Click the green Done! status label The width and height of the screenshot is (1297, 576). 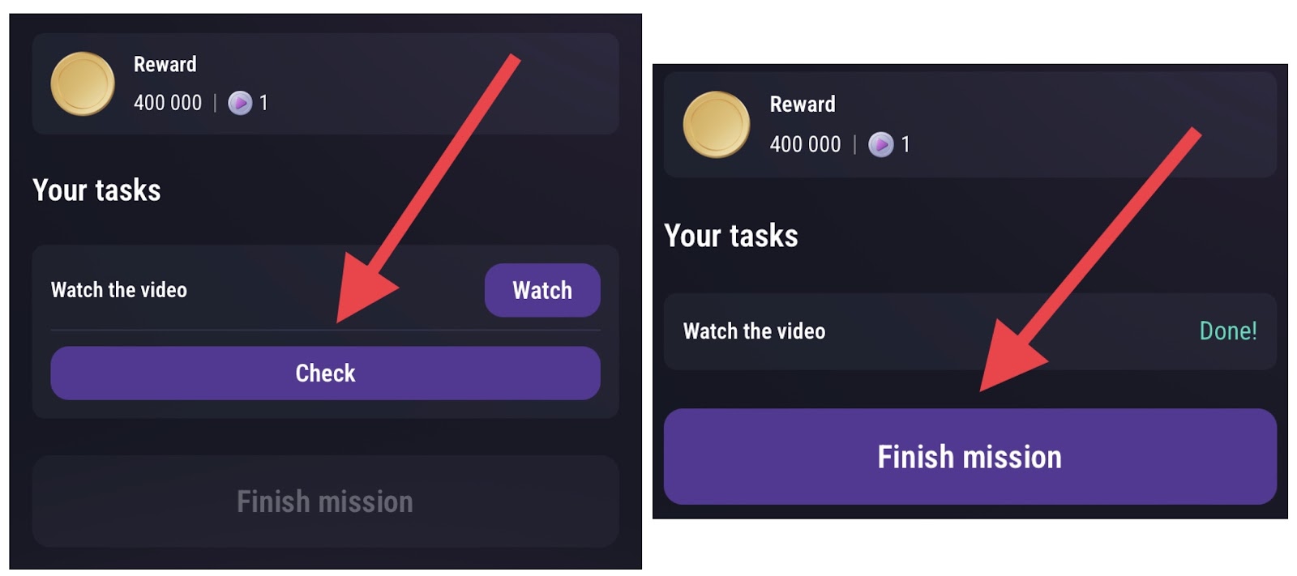click(x=1228, y=331)
